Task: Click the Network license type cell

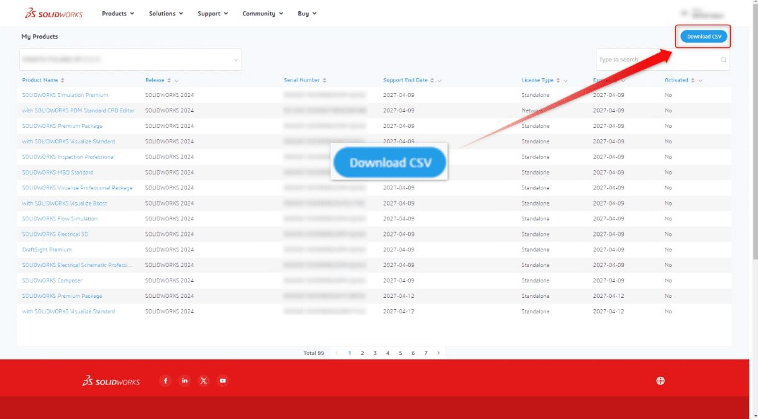Action: (x=532, y=110)
